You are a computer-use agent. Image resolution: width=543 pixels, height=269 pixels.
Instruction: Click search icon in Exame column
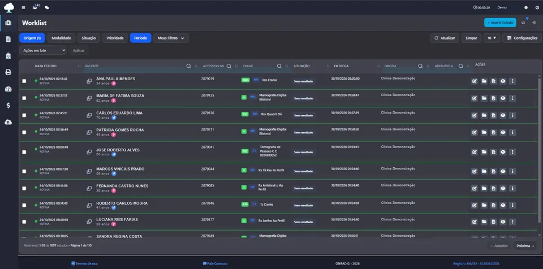click(279, 66)
